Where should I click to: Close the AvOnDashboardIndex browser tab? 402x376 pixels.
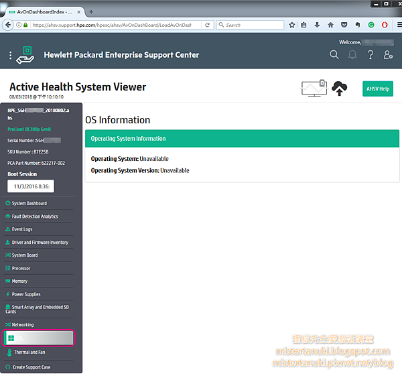tap(78, 12)
